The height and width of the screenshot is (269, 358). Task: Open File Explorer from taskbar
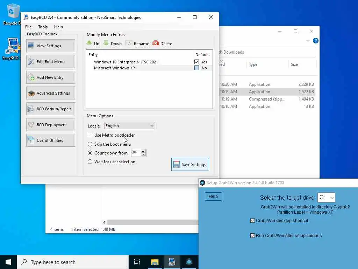point(155,262)
